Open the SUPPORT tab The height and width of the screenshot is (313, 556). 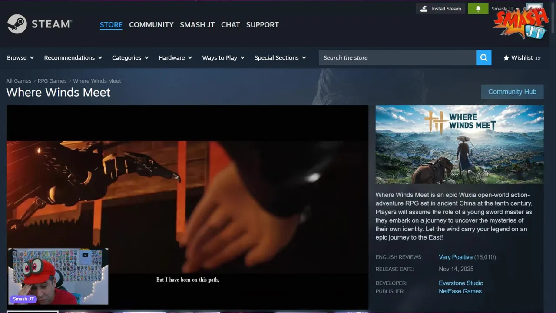[262, 25]
